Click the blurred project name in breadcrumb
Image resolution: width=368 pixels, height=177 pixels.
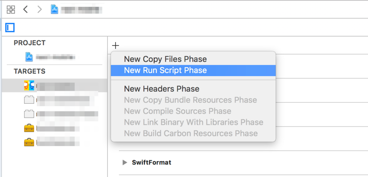point(81,9)
